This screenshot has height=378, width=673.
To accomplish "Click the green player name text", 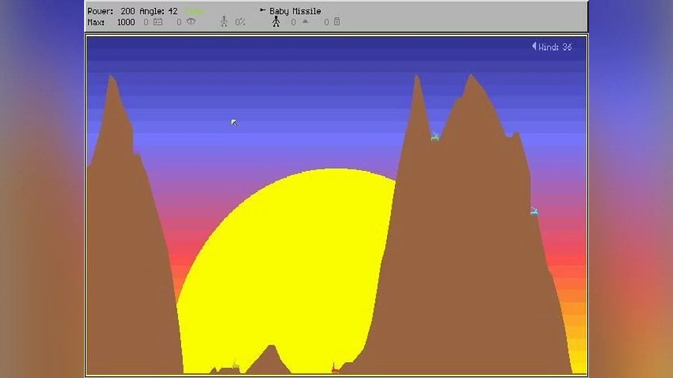I will tap(194, 11).
